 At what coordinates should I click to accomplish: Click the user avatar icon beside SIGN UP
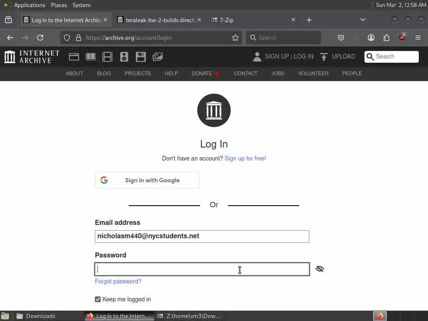257,57
